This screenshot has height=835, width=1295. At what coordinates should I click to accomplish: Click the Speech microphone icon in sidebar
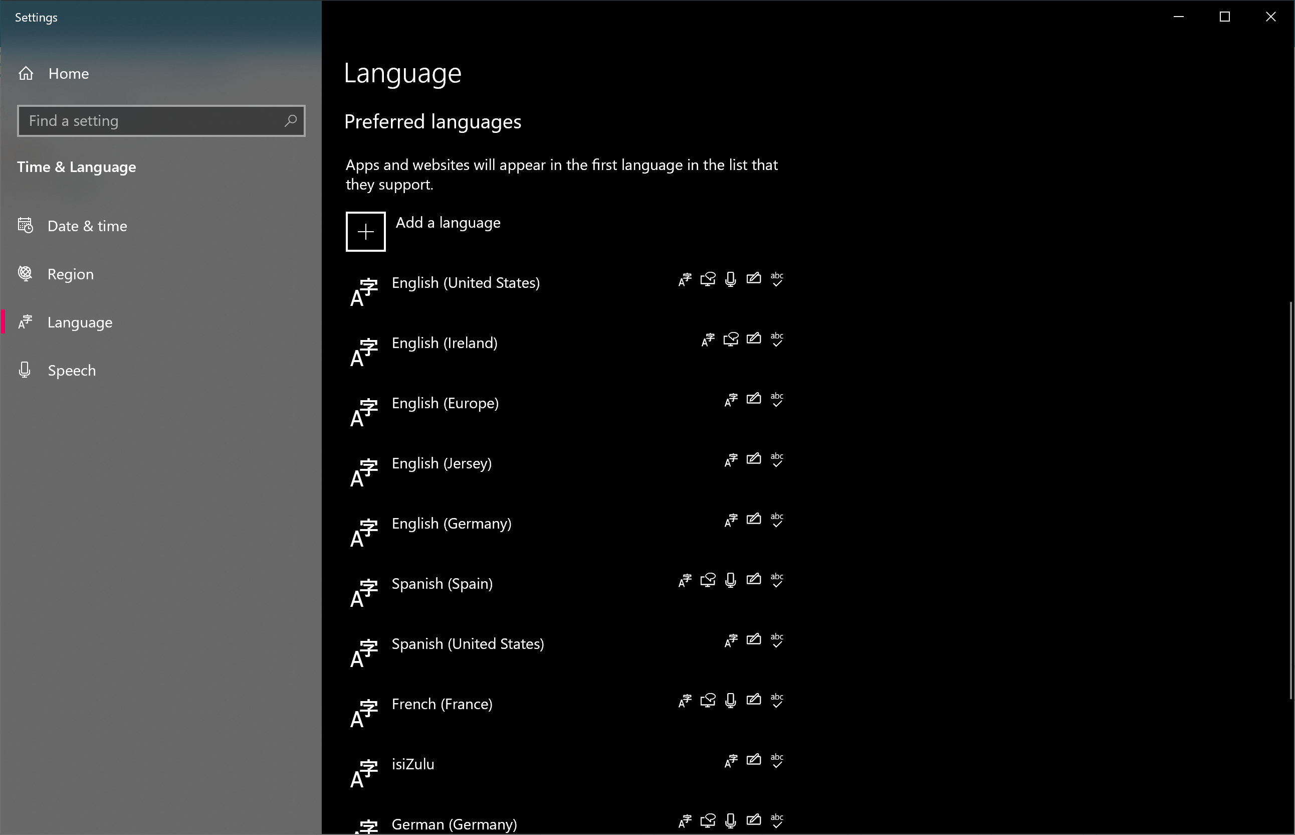(x=25, y=370)
